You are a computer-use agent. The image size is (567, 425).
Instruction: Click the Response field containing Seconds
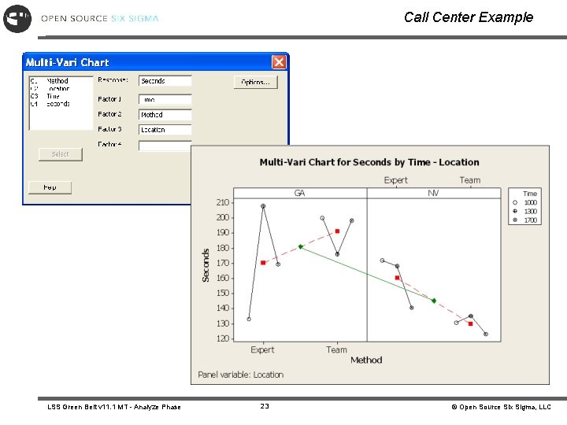point(165,81)
